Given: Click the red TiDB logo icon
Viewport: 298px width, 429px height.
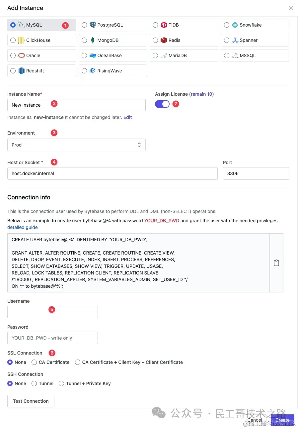Looking at the screenshot, I should click(164, 25).
